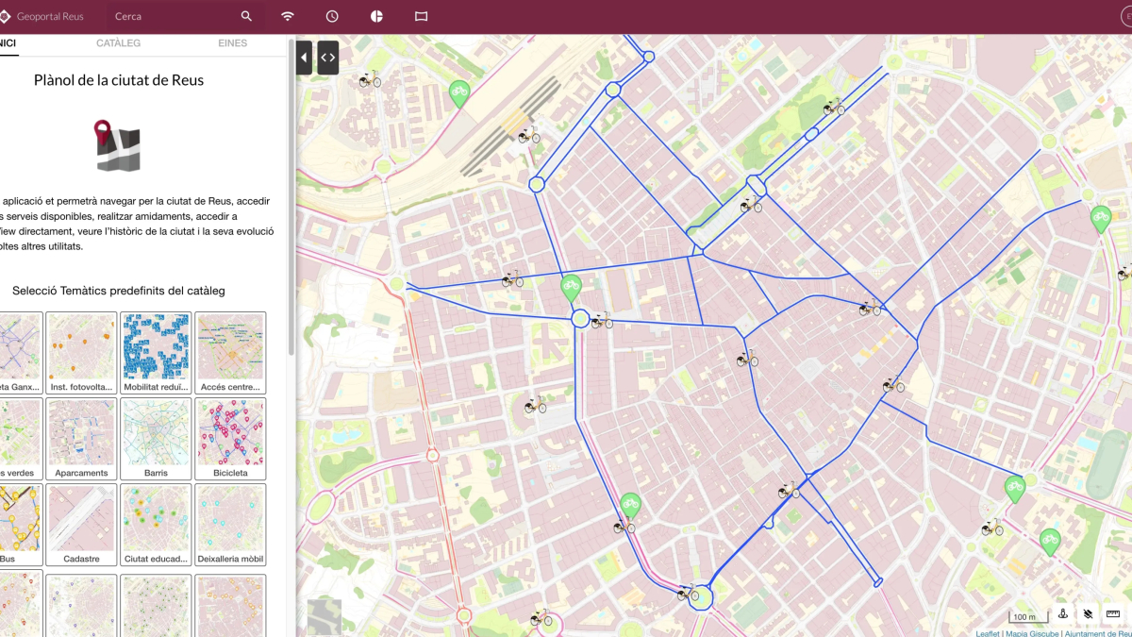Click the pie chart icon in header

376,16
